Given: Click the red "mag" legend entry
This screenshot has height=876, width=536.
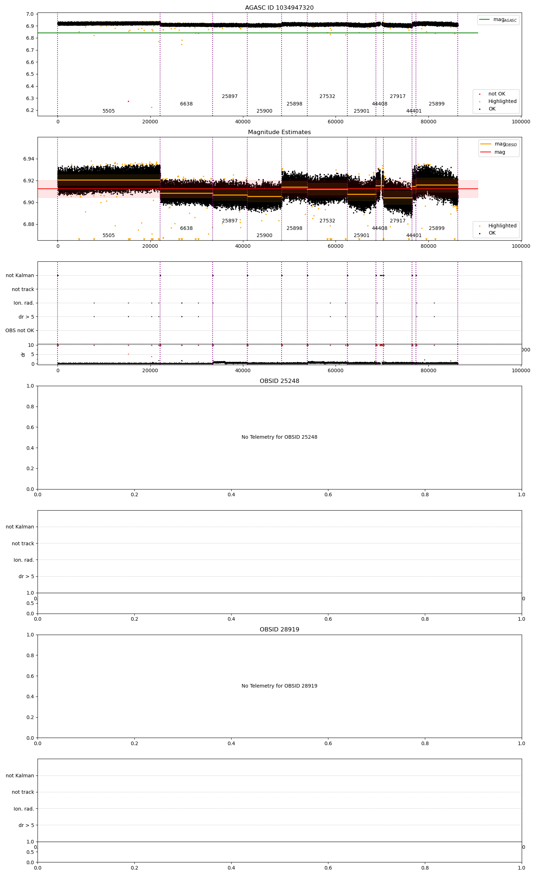Looking at the screenshot, I should click(x=493, y=152).
